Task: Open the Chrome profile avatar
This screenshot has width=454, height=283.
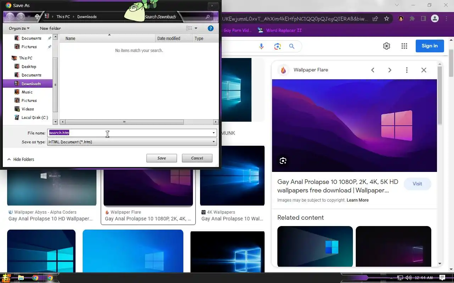Action: click(x=435, y=19)
